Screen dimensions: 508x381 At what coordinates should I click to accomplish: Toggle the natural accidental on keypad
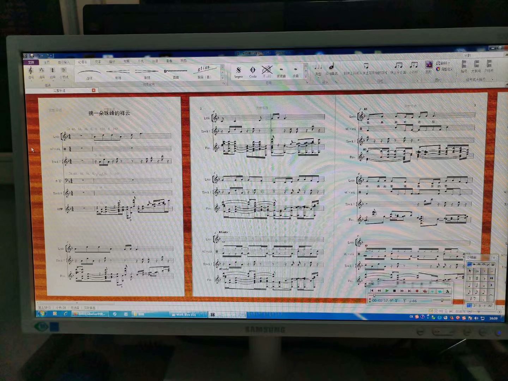[x=470, y=278]
